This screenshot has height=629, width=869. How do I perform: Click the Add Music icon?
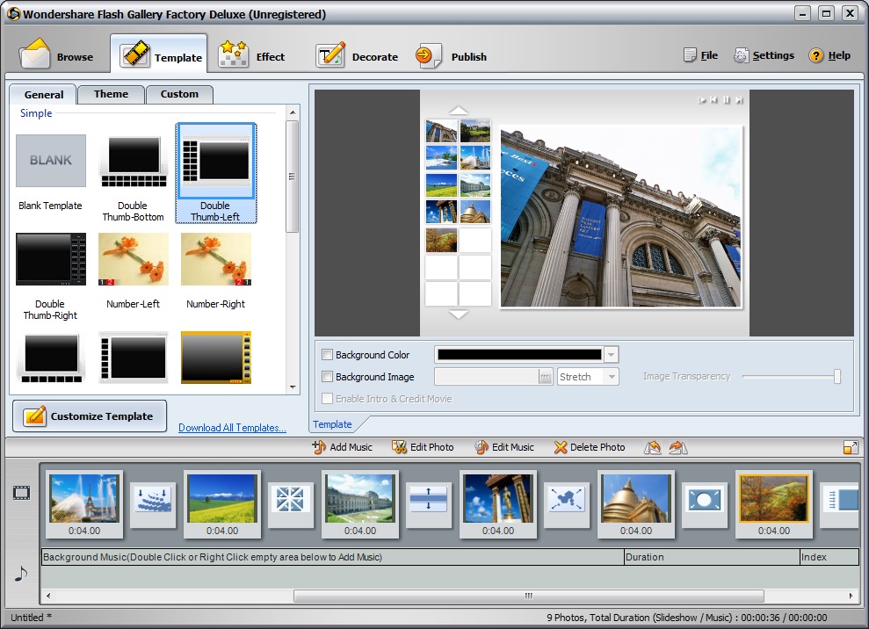(318, 447)
